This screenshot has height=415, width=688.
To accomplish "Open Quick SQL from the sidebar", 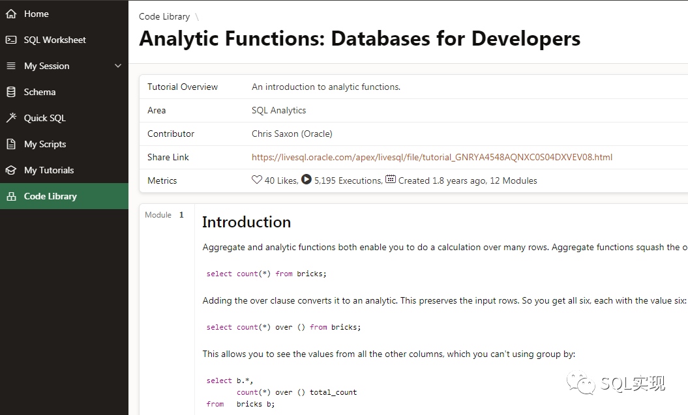I will (64, 118).
